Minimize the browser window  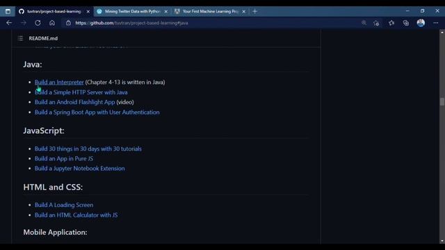coord(407,11)
